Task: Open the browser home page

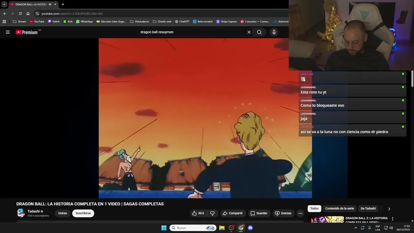Action: pos(28,14)
